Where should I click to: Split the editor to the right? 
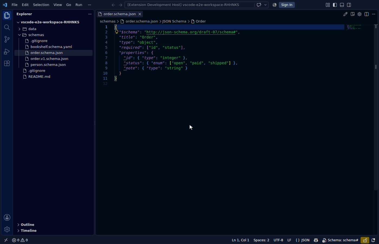click(x=367, y=14)
